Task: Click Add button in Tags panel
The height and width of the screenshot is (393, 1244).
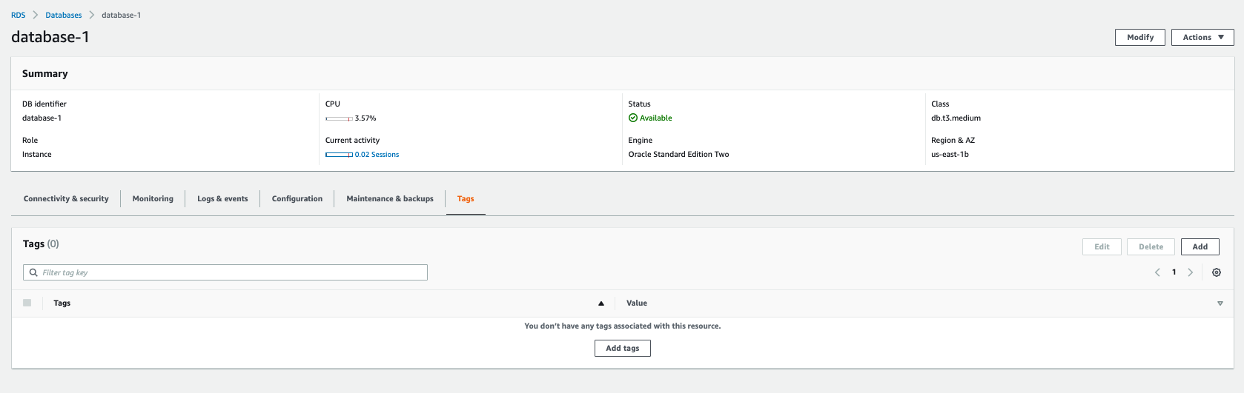Action: tap(1200, 246)
